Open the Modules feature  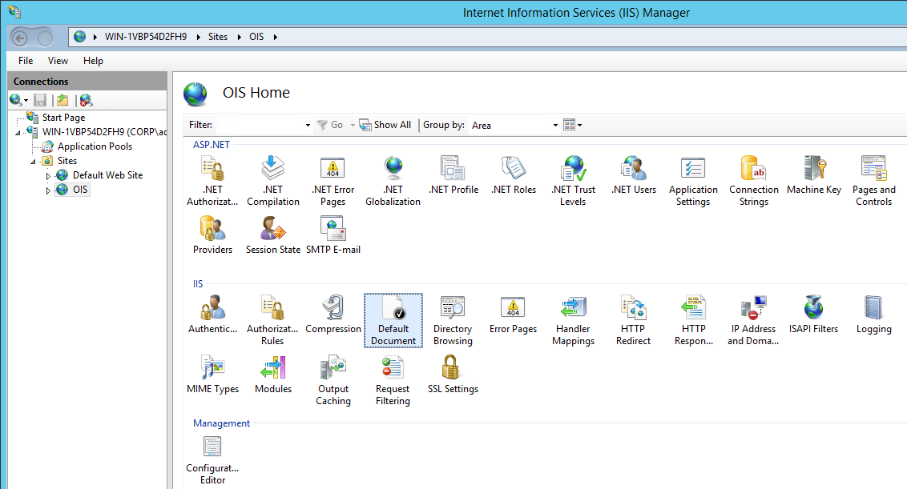[x=273, y=375]
